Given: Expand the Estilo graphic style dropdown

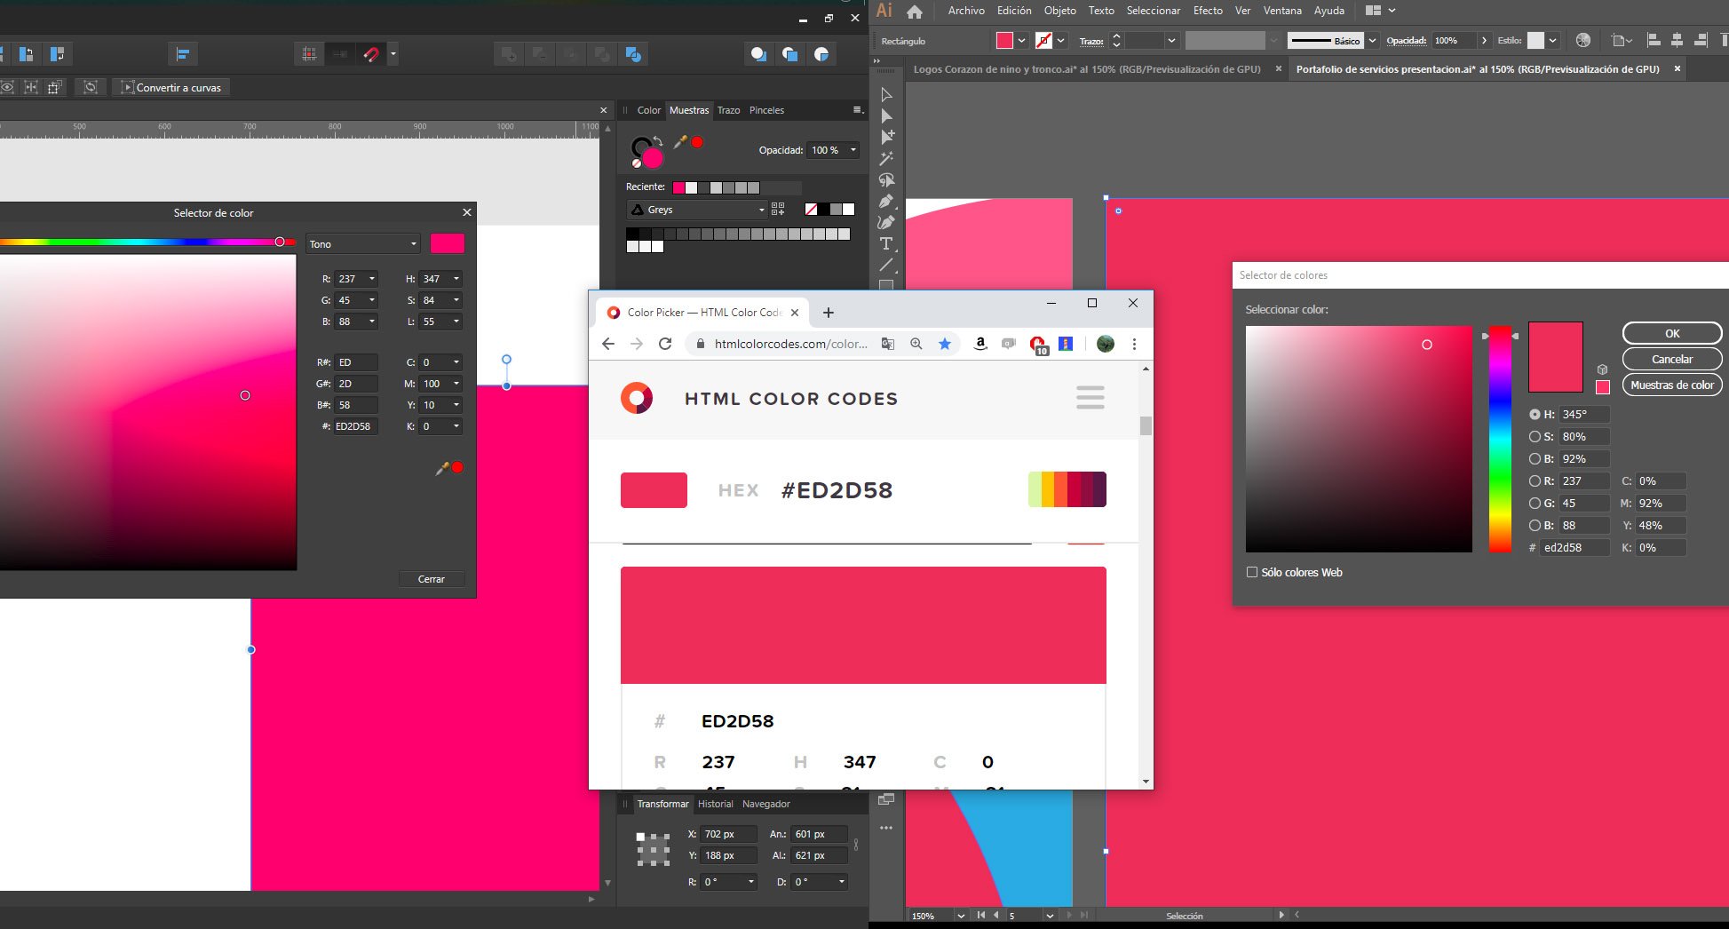Looking at the screenshot, I should pyautogui.click(x=1553, y=41).
